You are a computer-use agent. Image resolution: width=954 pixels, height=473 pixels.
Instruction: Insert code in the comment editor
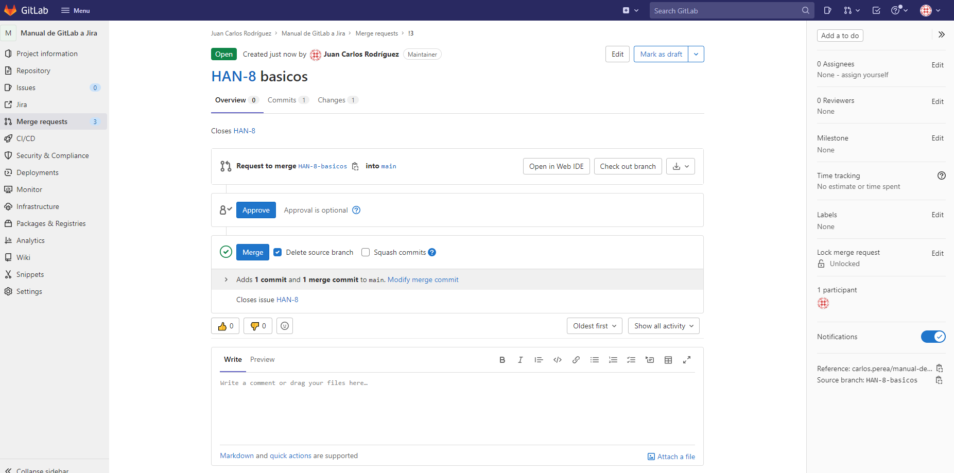tap(557, 360)
